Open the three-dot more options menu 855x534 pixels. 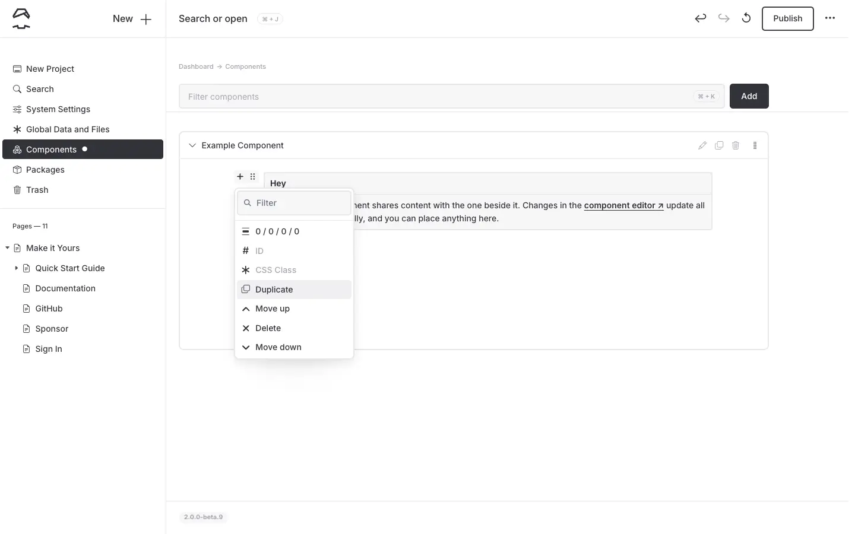(x=829, y=18)
